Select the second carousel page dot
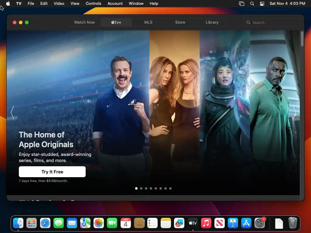Screen dimensions: 311x233 point(141,188)
